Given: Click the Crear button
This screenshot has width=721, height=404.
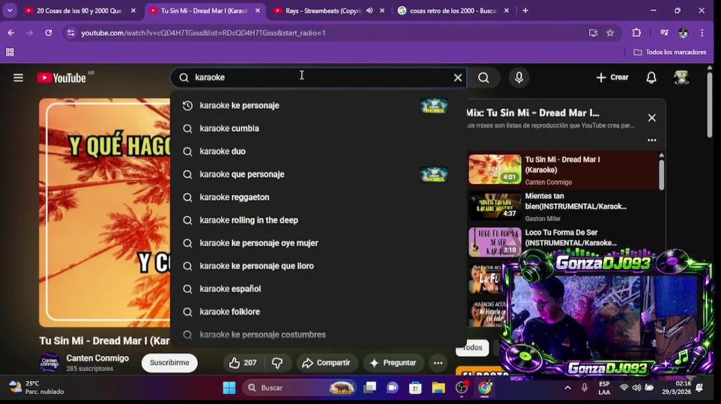Looking at the screenshot, I should point(612,77).
